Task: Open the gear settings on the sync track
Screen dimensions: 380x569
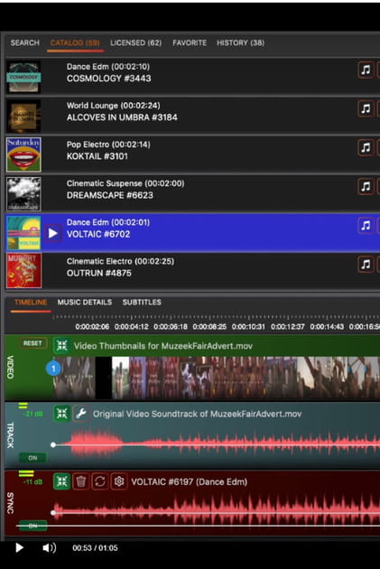Action: (x=119, y=481)
